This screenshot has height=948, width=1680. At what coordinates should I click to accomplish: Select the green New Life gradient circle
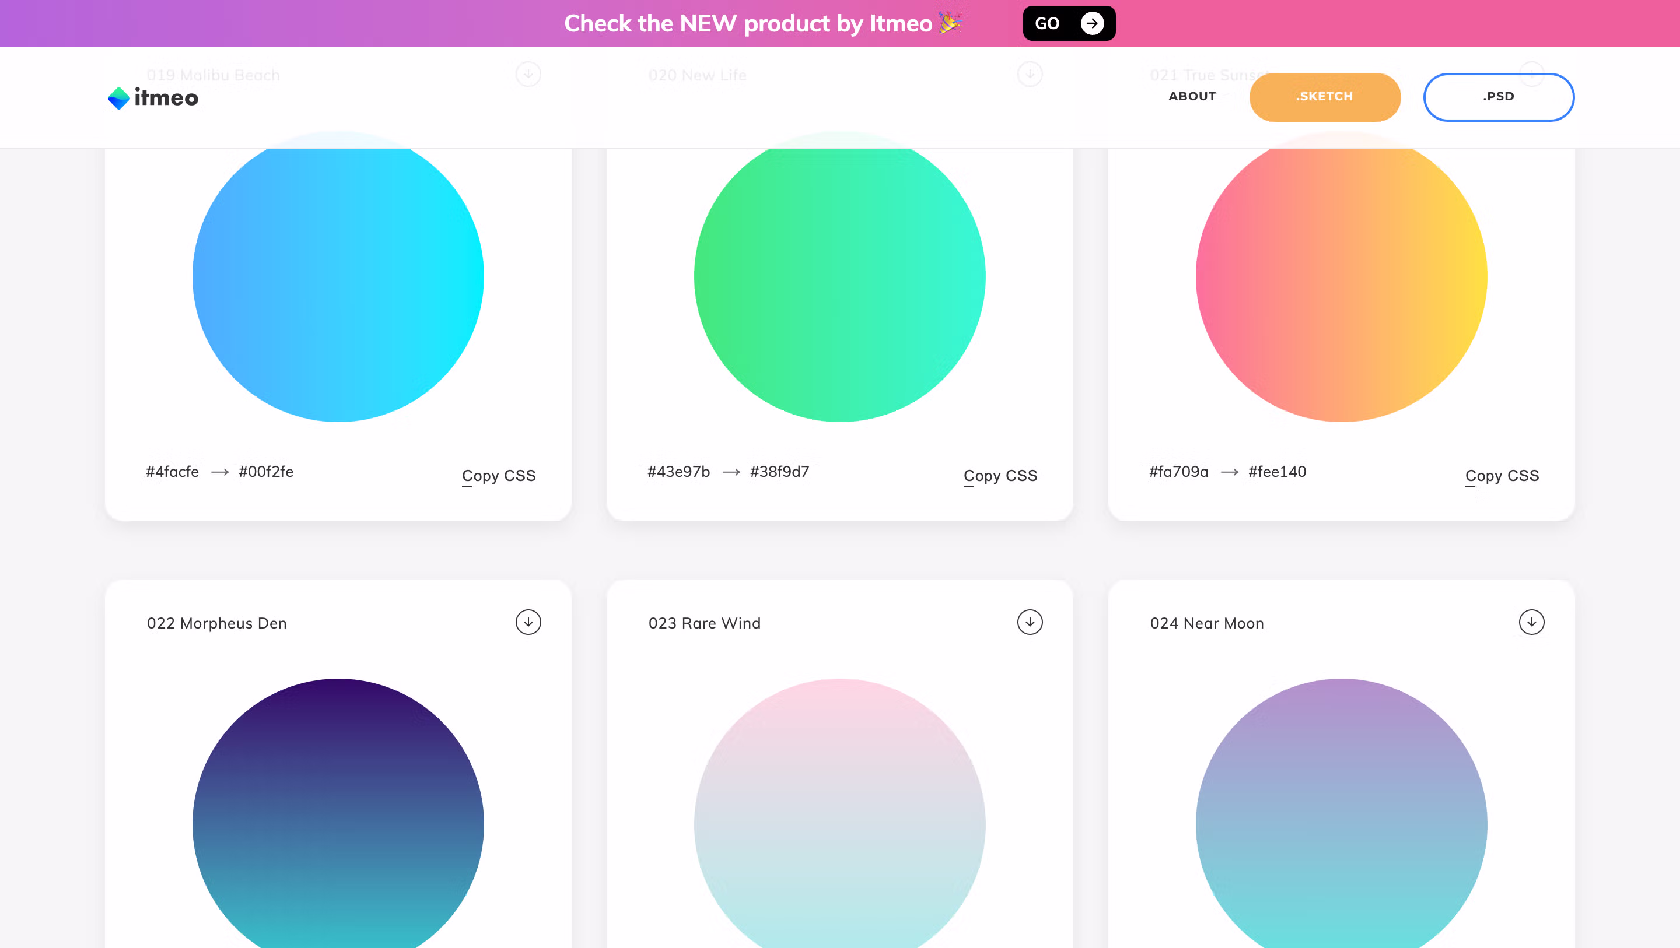(x=839, y=276)
